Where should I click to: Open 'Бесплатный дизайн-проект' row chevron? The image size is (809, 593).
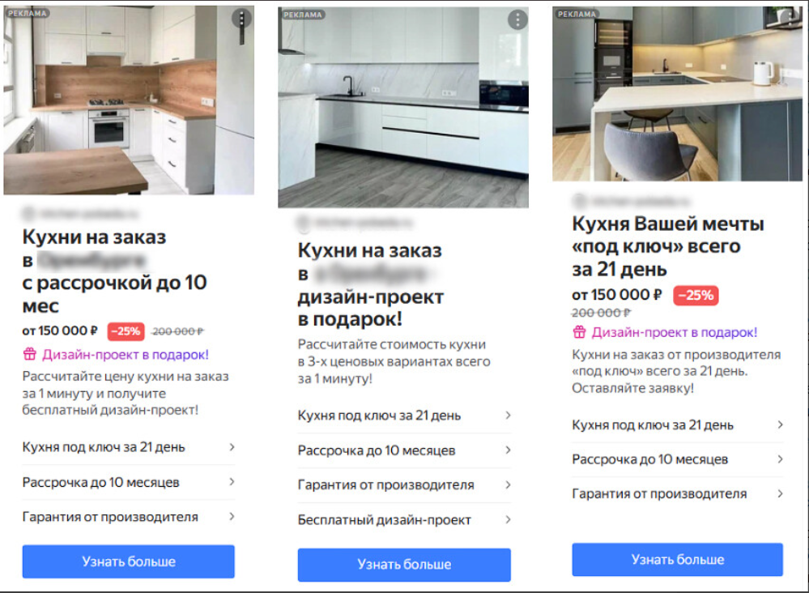coord(509,520)
